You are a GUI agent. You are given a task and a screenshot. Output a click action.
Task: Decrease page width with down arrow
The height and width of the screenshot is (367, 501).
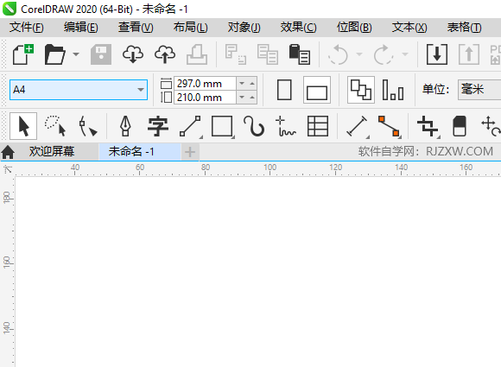(x=242, y=84)
